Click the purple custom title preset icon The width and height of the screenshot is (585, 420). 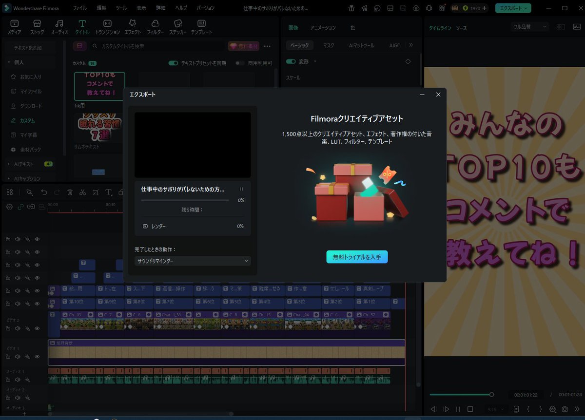point(80,46)
